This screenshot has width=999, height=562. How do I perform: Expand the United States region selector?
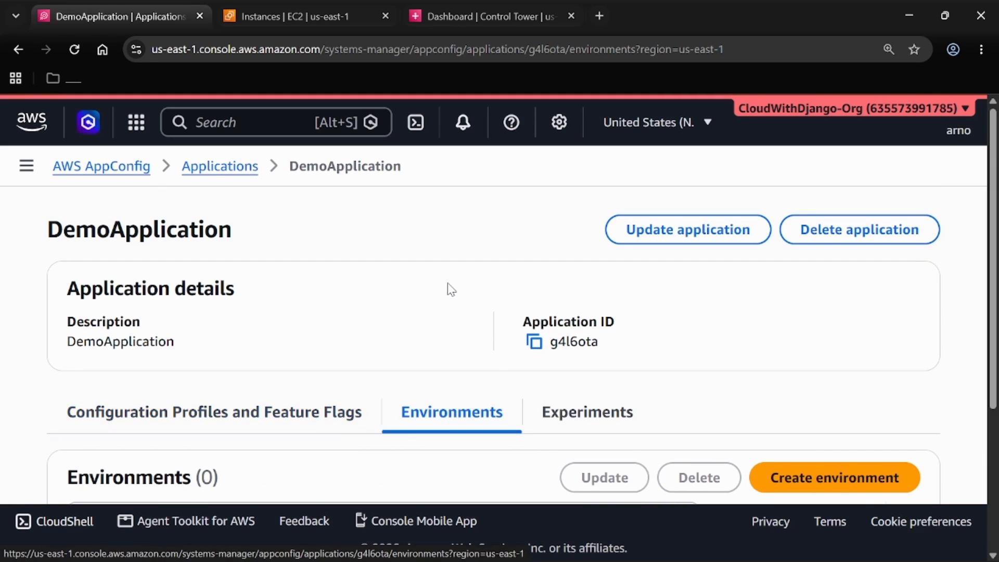657,122
